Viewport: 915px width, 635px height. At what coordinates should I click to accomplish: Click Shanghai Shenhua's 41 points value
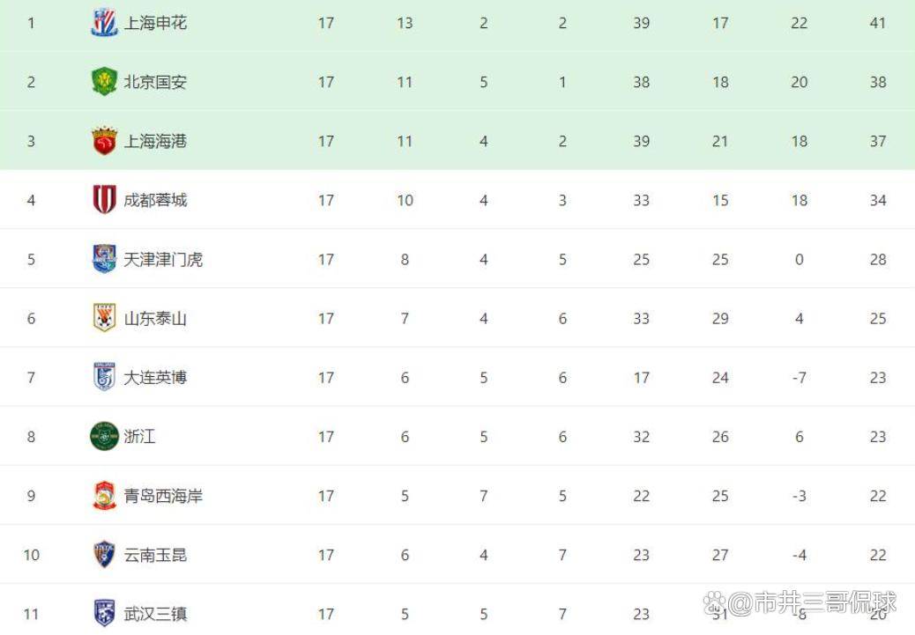tap(878, 23)
